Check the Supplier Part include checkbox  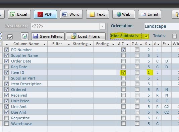[6, 78]
